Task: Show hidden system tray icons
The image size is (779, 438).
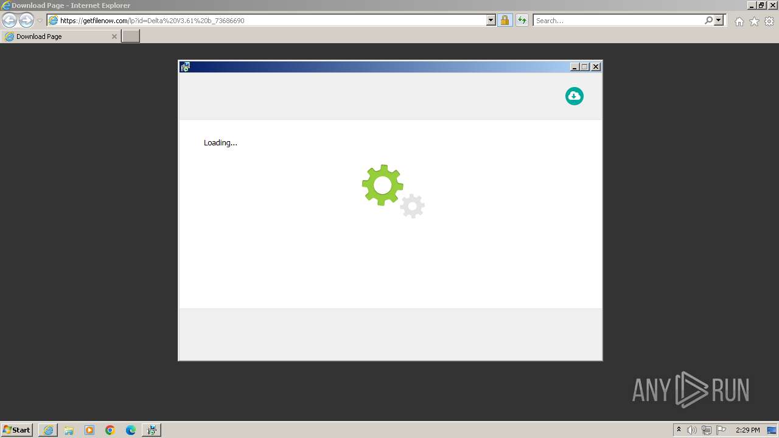Action: tap(679, 430)
